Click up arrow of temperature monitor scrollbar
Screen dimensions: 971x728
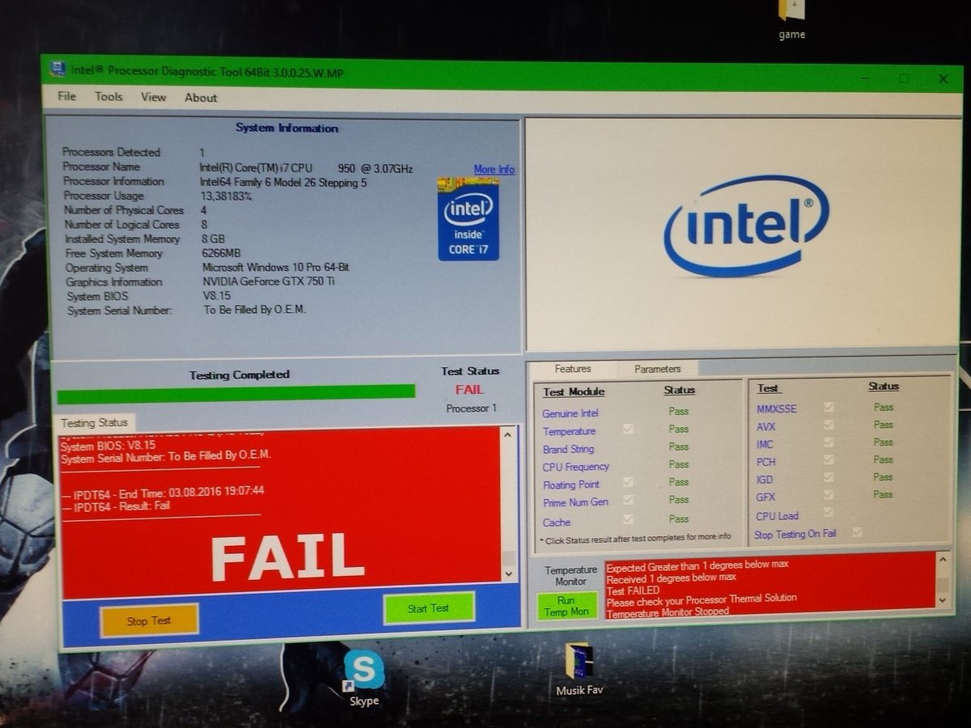point(941,560)
